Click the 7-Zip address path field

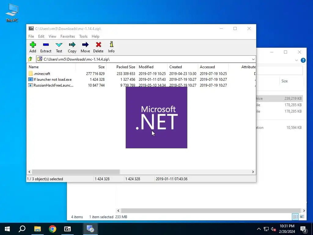[x=146, y=59]
